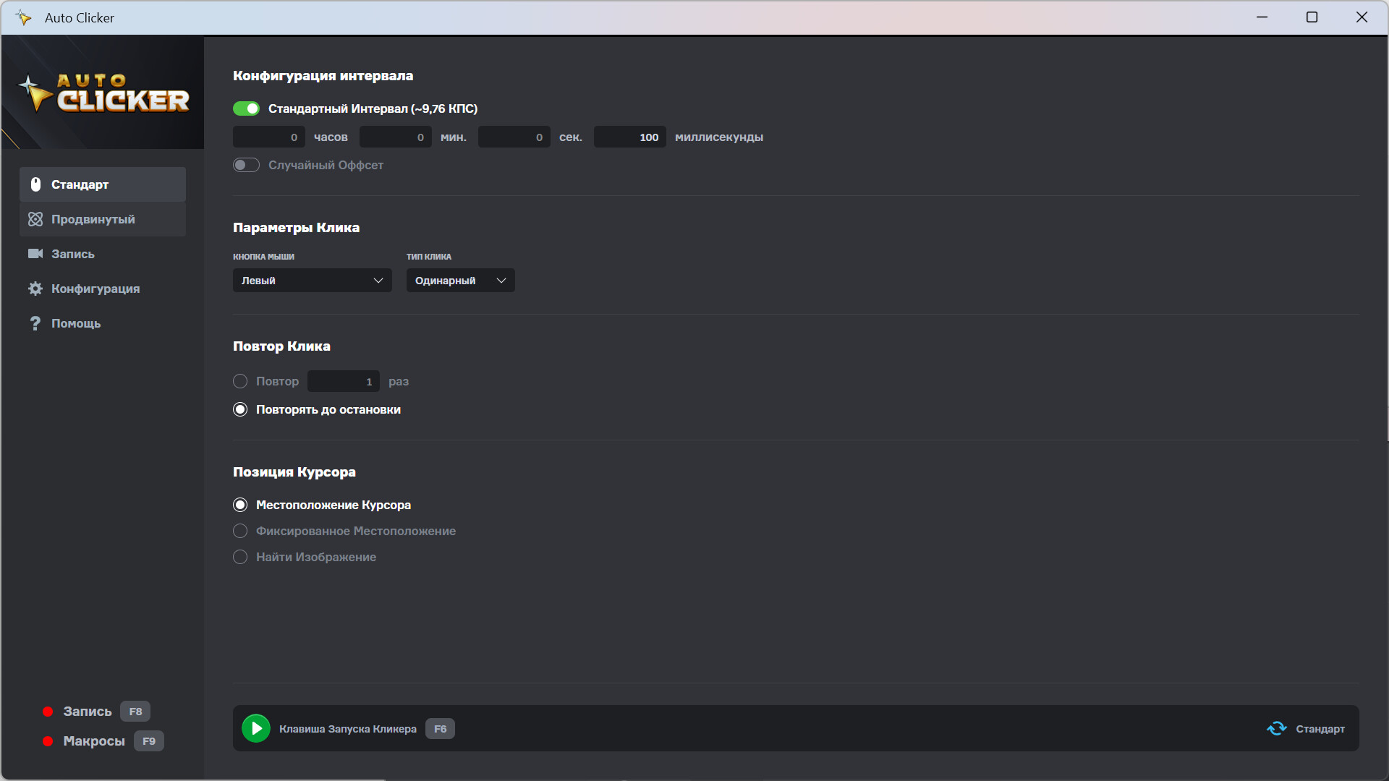Select the Стандарт mouse icon in sidebar

35,184
